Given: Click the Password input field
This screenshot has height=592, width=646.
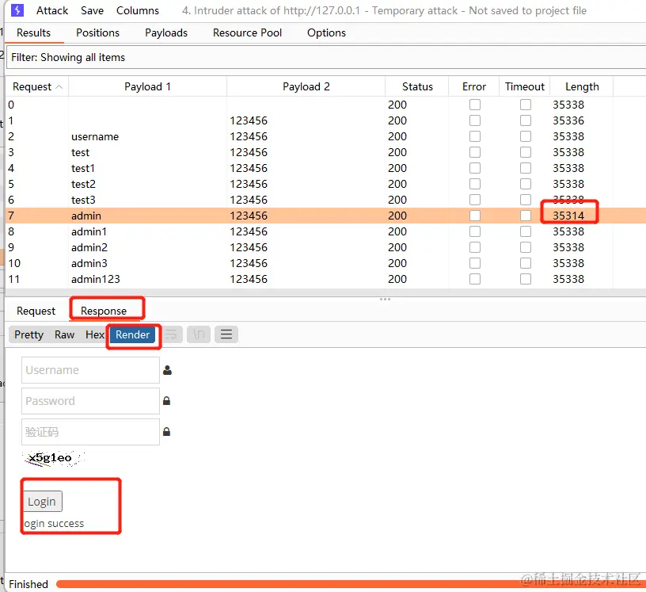Looking at the screenshot, I should [x=90, y=400].
